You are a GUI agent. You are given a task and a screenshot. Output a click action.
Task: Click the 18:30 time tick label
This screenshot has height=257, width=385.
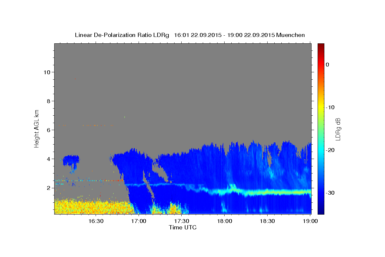click(x=267, y=221)
